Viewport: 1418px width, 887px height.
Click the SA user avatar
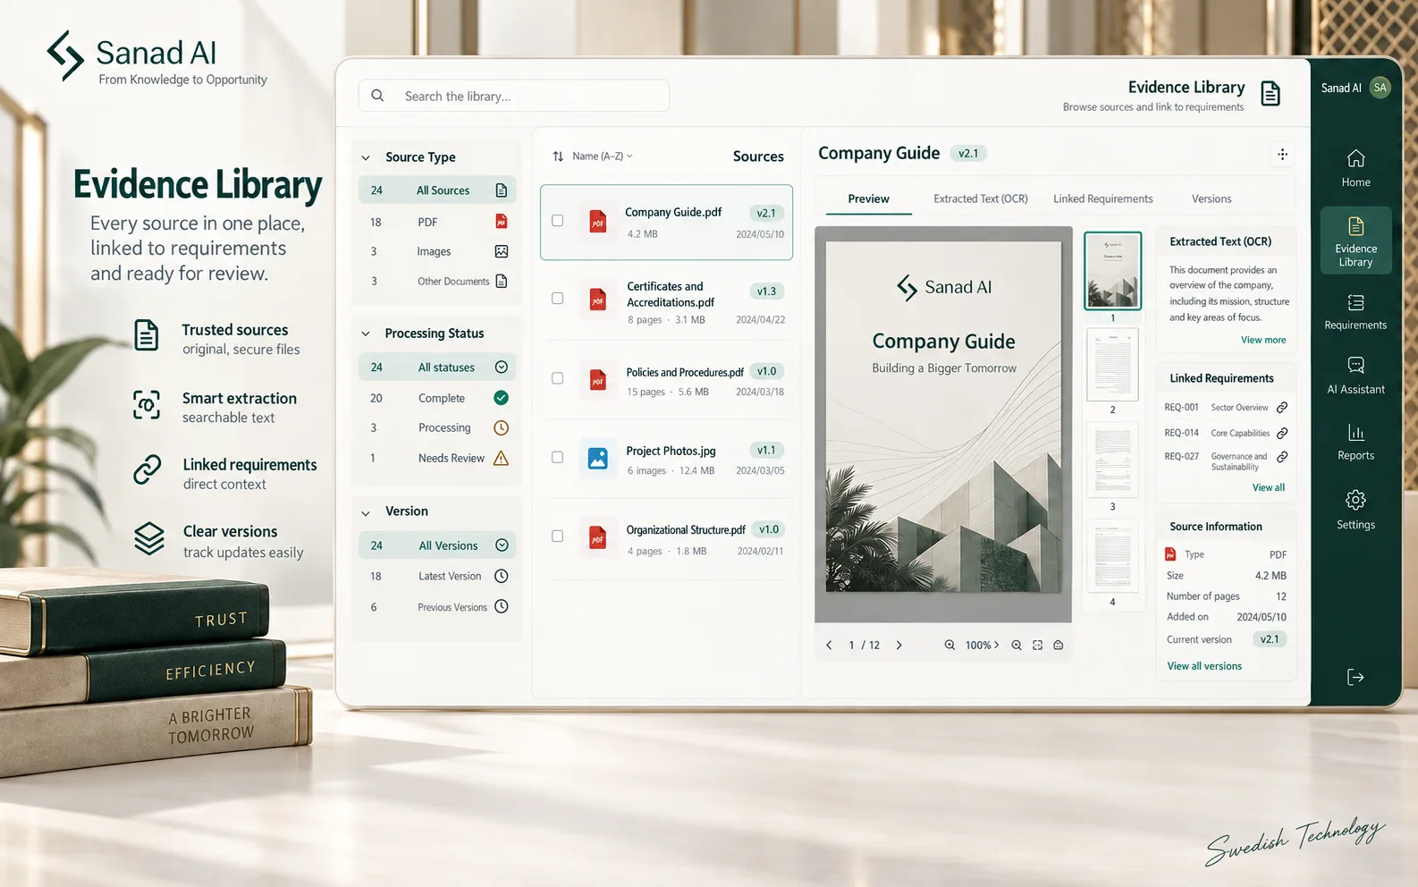click(1380, 88)
